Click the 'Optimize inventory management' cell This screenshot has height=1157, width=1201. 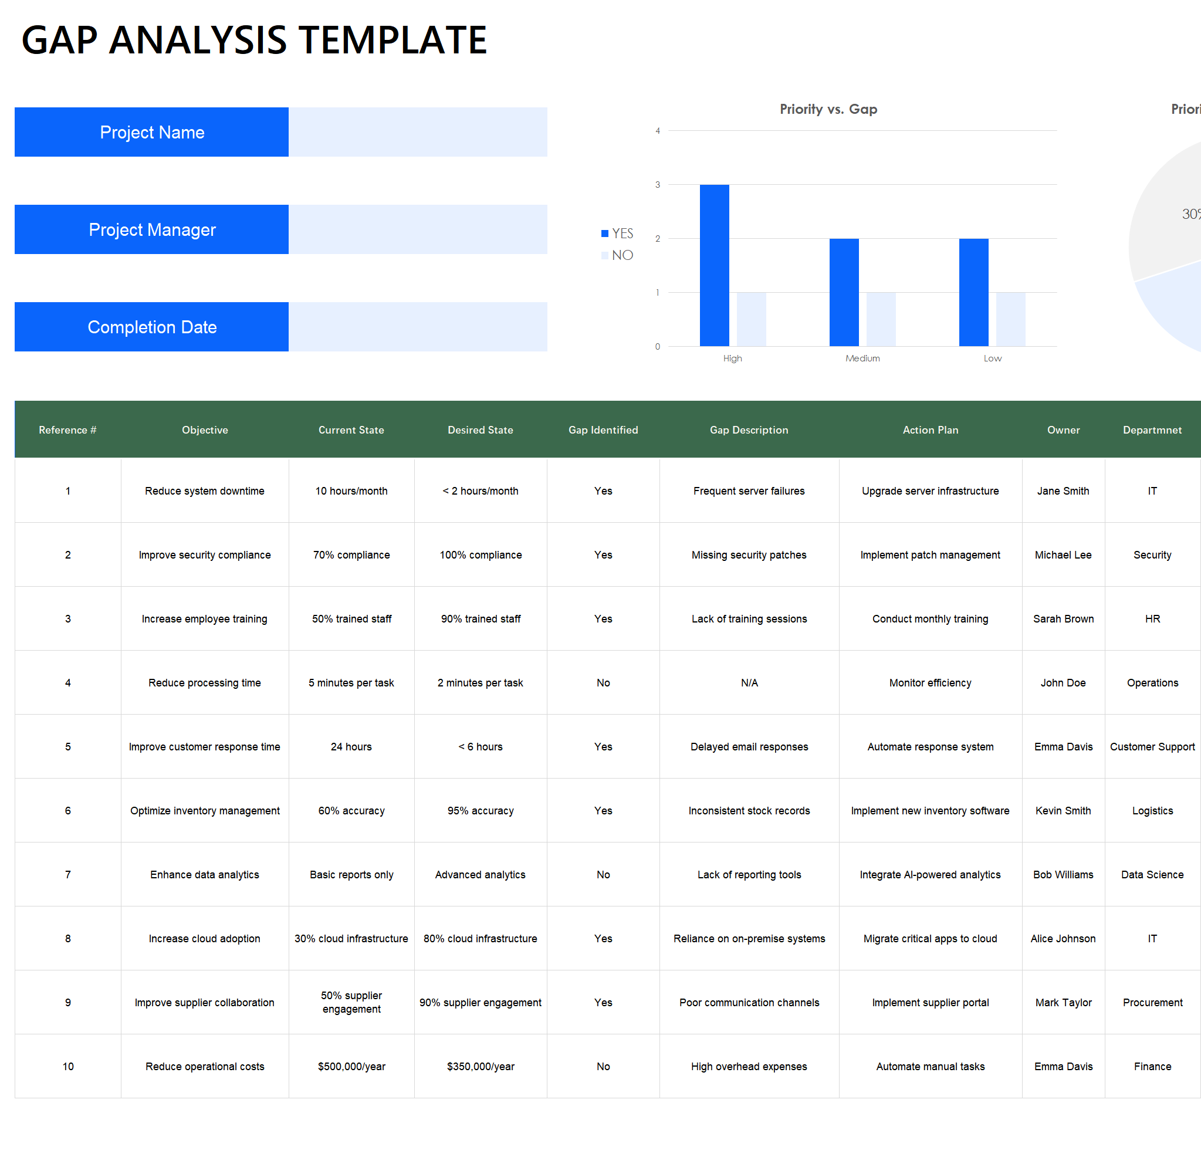pyautogui.click(x=205, y=810)
